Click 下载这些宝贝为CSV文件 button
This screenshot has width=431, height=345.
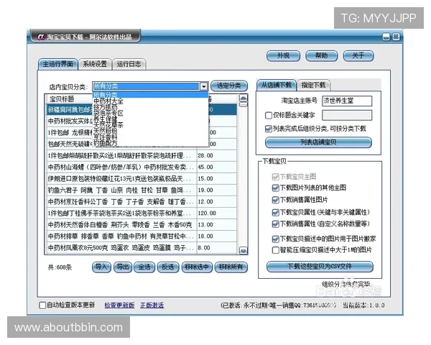(320, 267)
